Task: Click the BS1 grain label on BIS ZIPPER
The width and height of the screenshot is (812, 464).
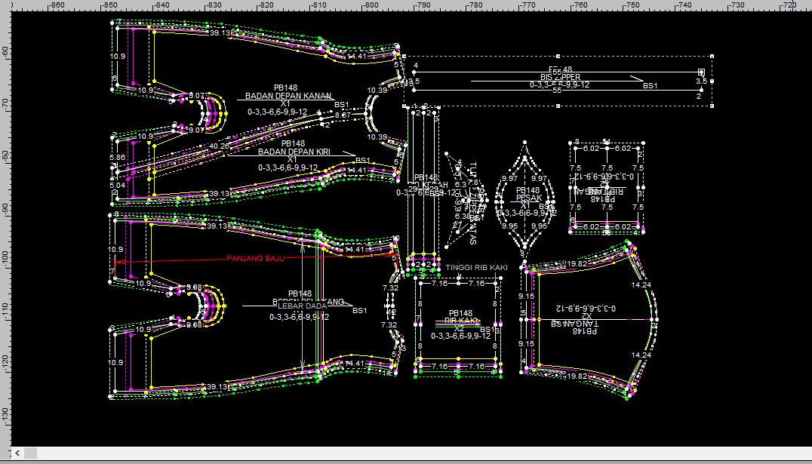Action: point(651,86)
